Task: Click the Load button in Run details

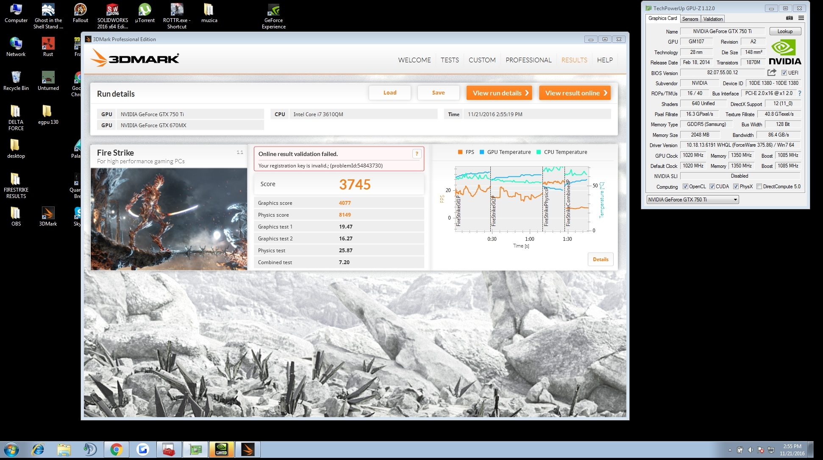Action: pos(390,93)
